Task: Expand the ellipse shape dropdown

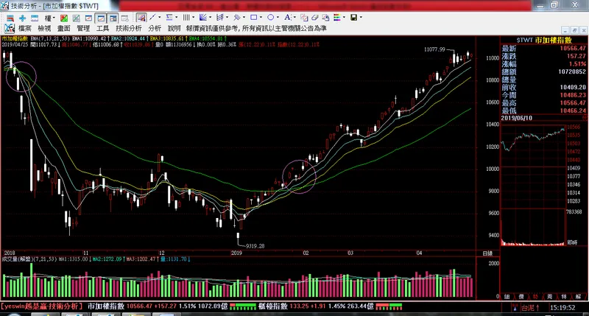Action: coord(278,17)
